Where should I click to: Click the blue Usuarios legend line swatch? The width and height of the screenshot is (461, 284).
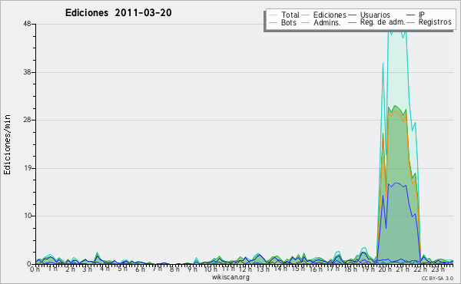(352, 15)
